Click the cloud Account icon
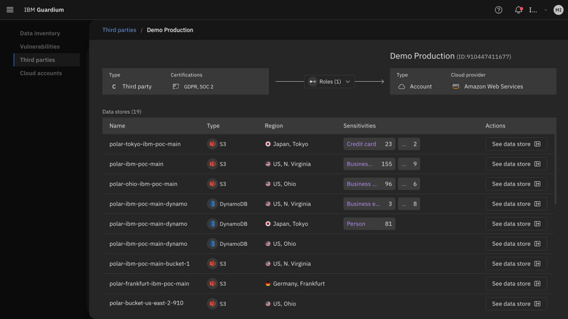The image size is (568, 319). click(x=401, y=86)
